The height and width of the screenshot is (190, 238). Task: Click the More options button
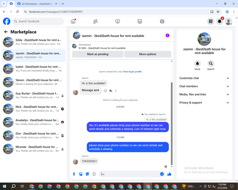click(148, 54)
